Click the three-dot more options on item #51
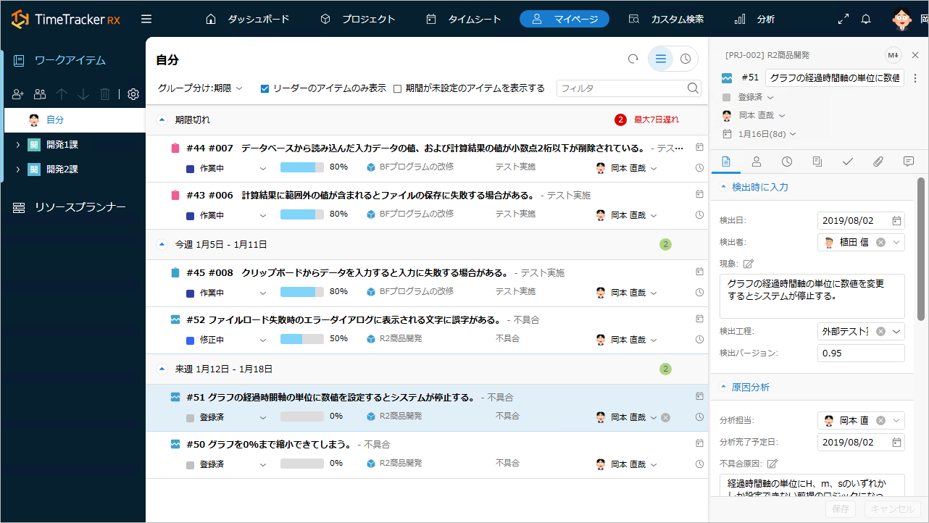929x523 pixels. (915, 78)
